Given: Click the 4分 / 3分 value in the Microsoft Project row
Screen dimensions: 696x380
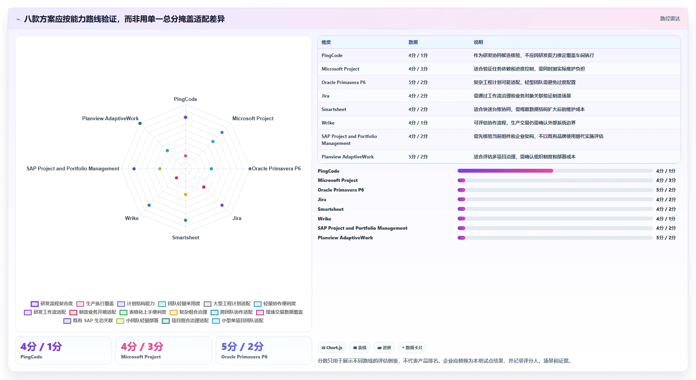Looking at the screenshot, I should coord(418,69).
